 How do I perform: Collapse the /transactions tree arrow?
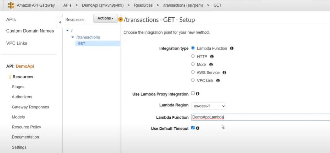pos(73,37)
